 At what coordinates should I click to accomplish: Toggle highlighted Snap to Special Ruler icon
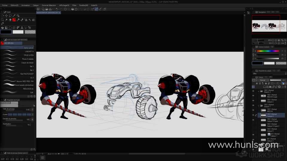pos(97,9)
